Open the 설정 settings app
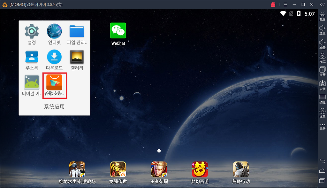 pyautogui.click(x=32, y=31)
